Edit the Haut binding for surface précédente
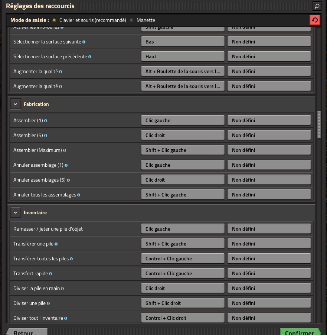327x335 pixels. point(183,56)
